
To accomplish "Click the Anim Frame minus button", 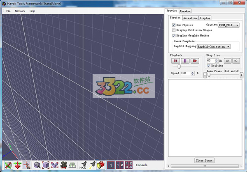I will pos(205,75).
